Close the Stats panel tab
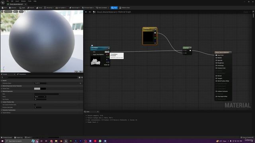This screenshot has width=255, height=143. [98, 112]
